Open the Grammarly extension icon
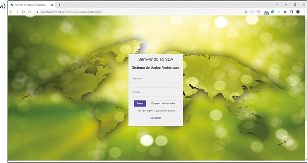308x163 pixels. 273,12
